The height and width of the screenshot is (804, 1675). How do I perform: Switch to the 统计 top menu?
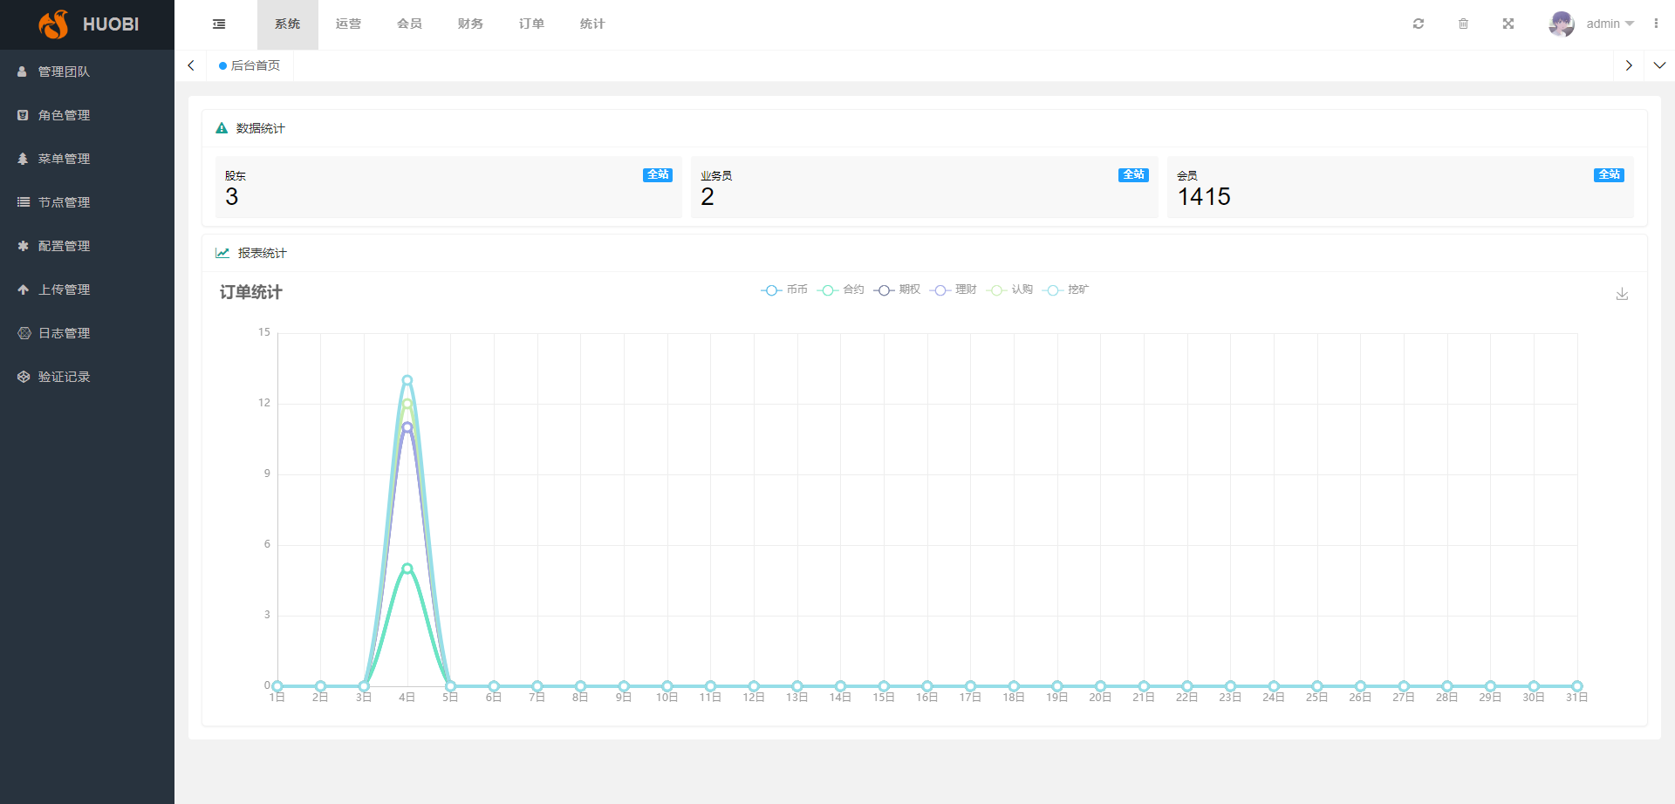click(593, 24)
